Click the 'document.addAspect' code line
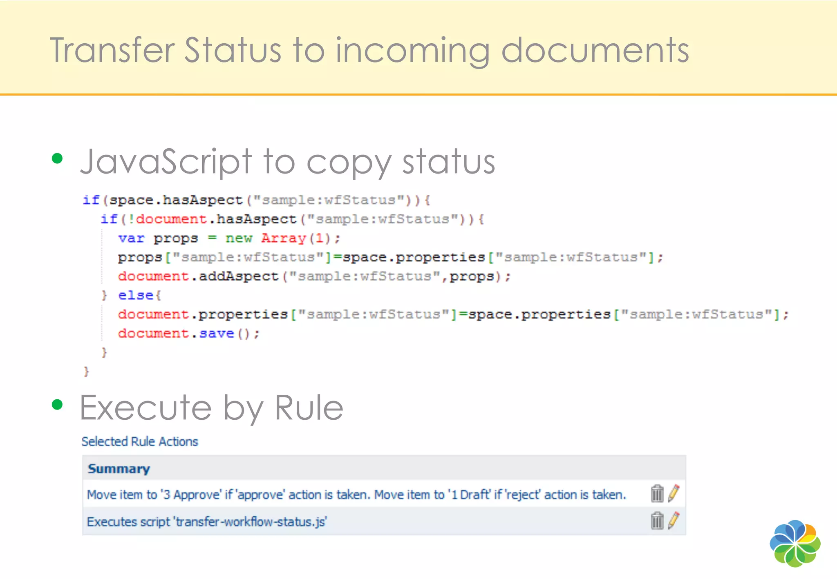Screen dimensions: 837x579 314,276
